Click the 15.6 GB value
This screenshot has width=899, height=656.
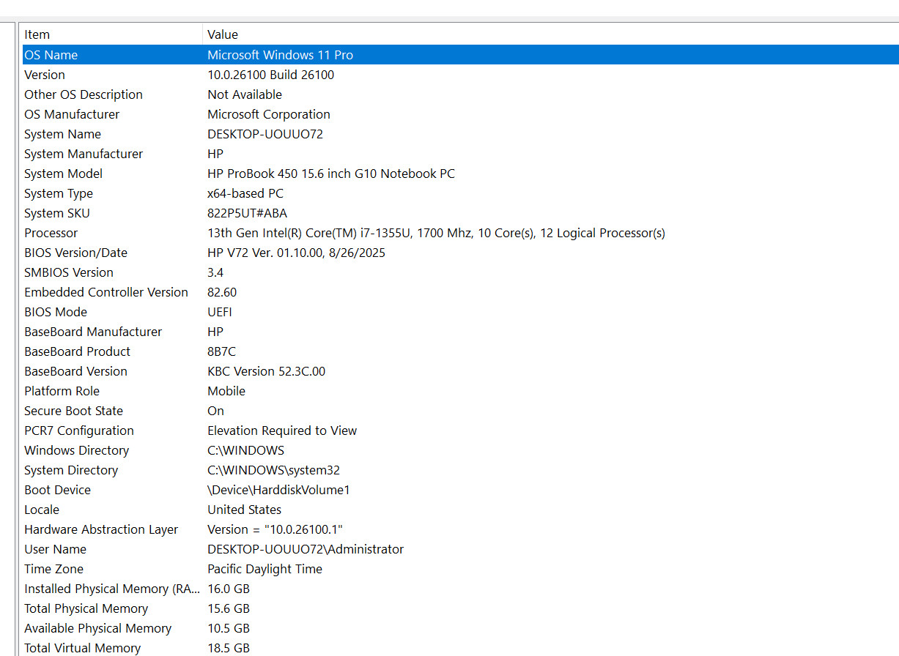tap(229, 608)
